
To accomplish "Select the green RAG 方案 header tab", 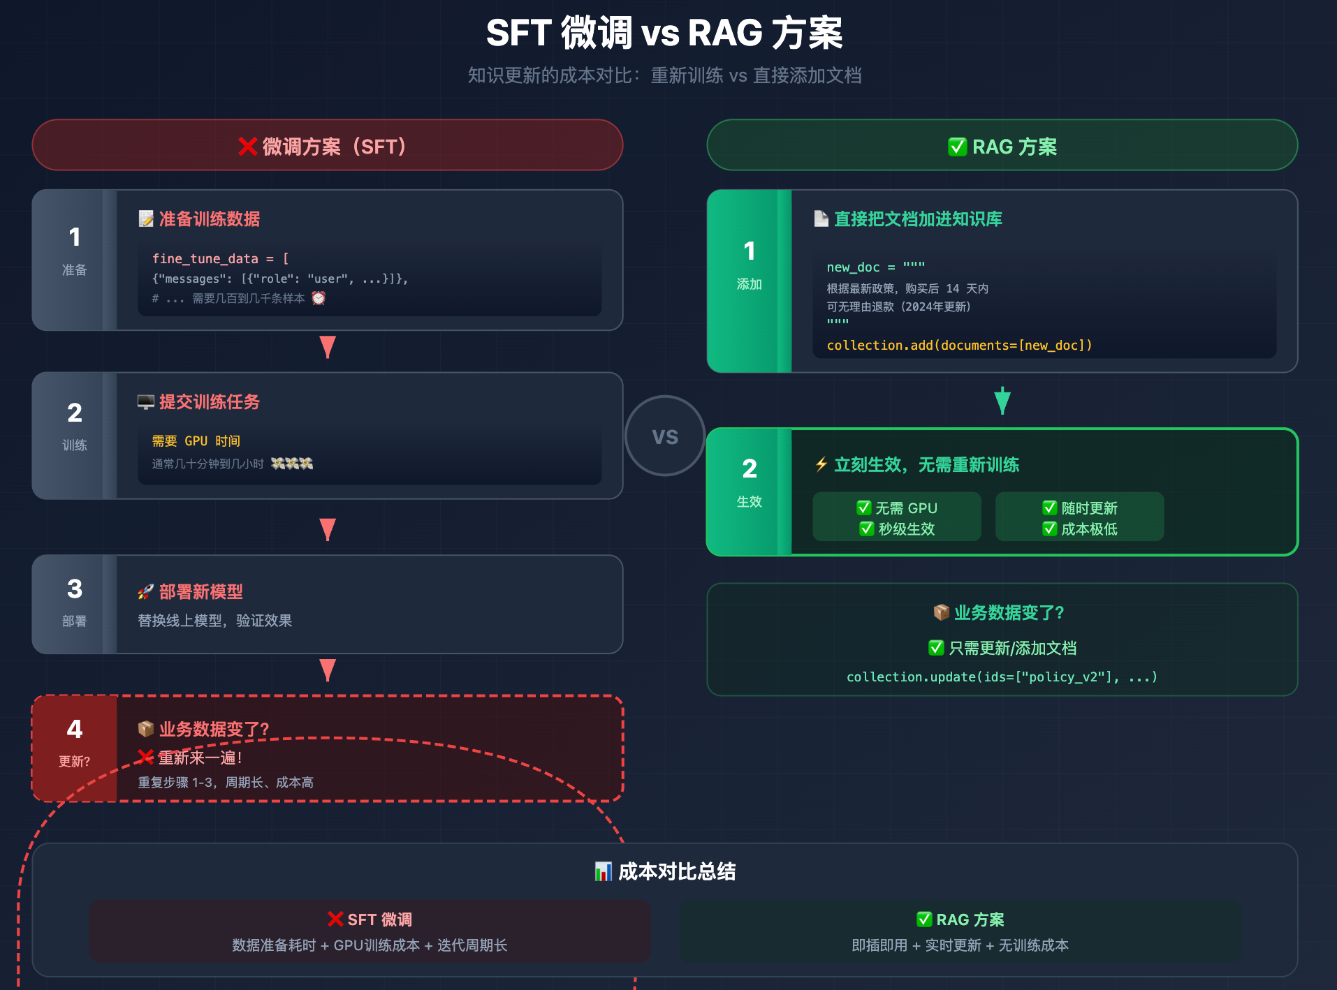I will (1002, 145).
